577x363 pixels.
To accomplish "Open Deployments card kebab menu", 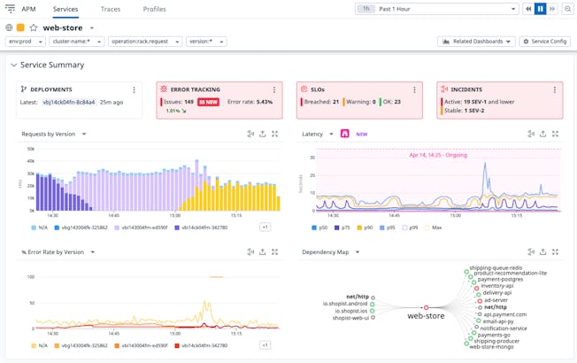I will coord(135,89).
